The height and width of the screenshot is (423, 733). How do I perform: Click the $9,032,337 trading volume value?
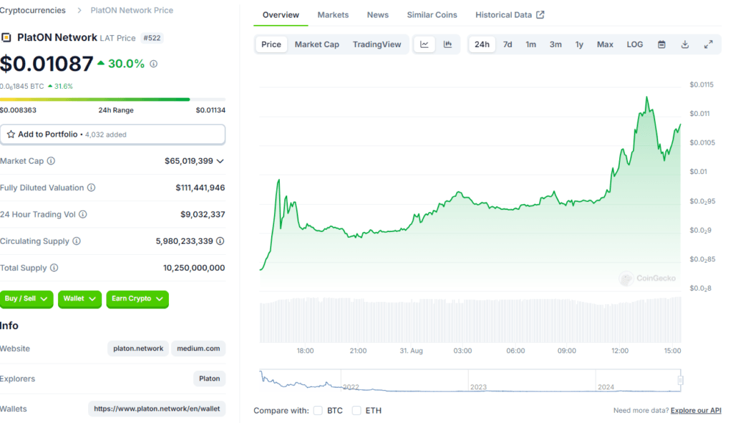[203, 214]
